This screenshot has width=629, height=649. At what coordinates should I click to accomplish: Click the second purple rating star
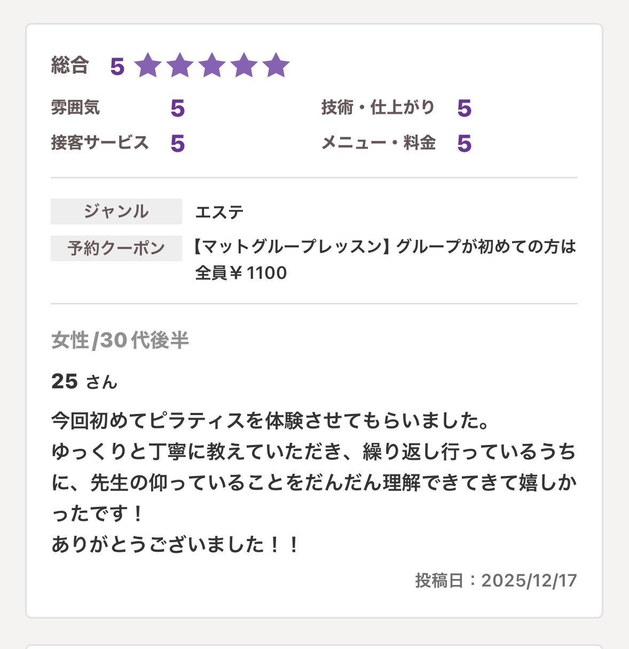pos(180,66)
